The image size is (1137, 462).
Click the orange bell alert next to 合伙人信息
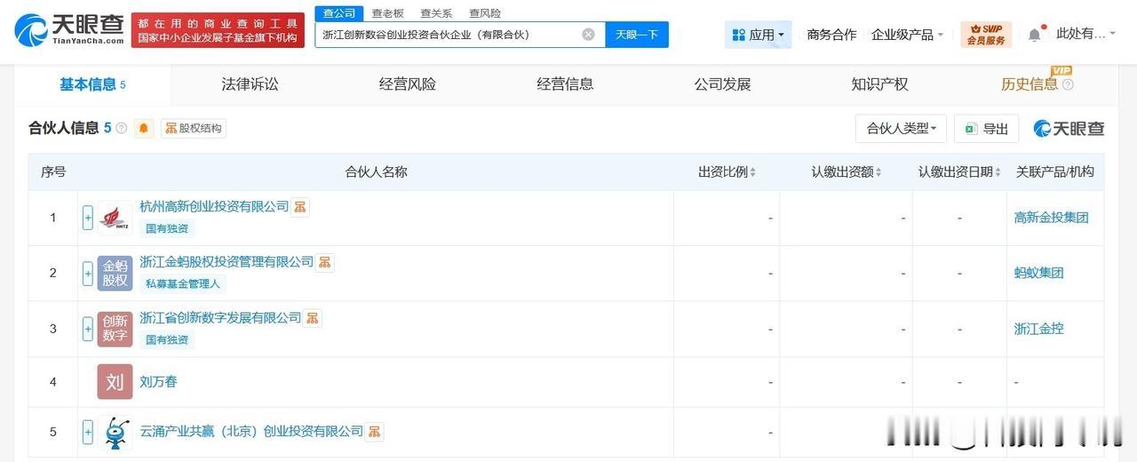coord(144,128)
